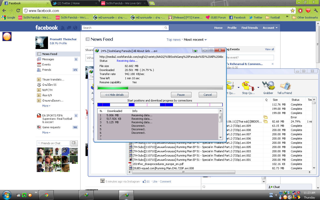This screenshot has width=320, height=200.
Task: Open Facebook messages icon in header
Action: (69, 28)
